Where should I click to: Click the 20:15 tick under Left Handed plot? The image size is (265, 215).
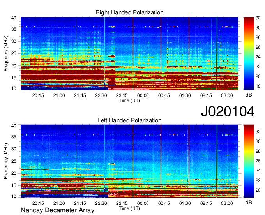[x=38, y=203]
